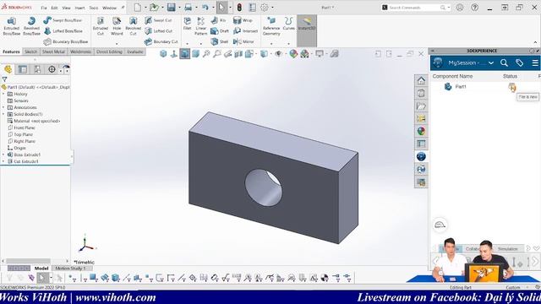The height and width of the screenshot is (304, 541).
Task: Open the Edit menu
Action: [x=54, y=8]
